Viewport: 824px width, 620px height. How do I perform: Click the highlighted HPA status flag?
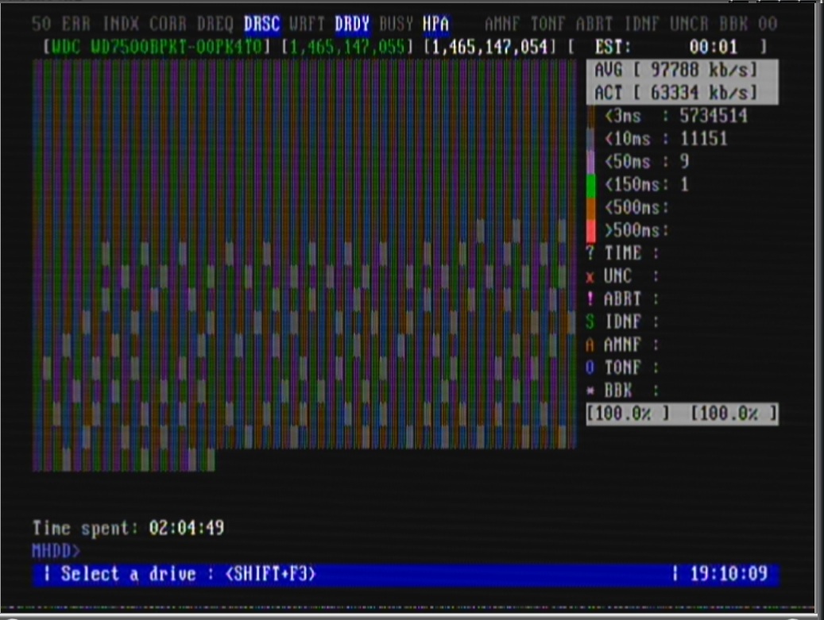click(x=435, y=24)
